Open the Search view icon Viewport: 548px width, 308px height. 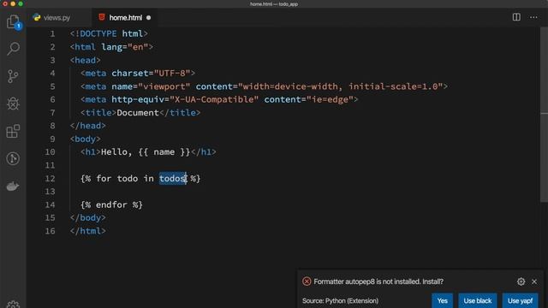(x=13, y=49)
